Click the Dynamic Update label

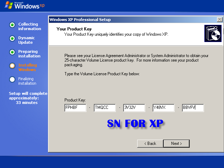[x=27, y=40]
